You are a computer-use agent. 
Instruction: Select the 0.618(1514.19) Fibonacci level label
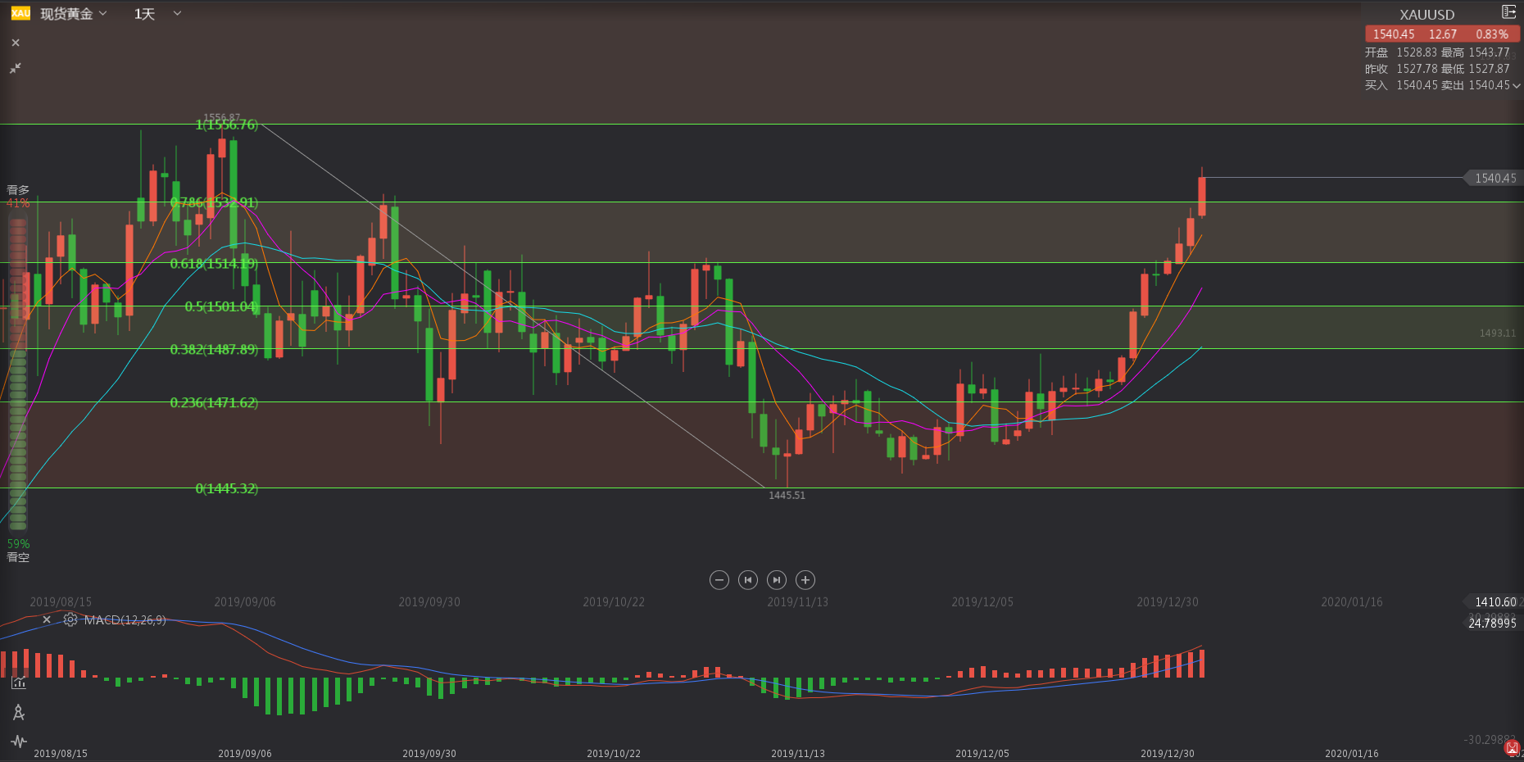click(214, 264)
